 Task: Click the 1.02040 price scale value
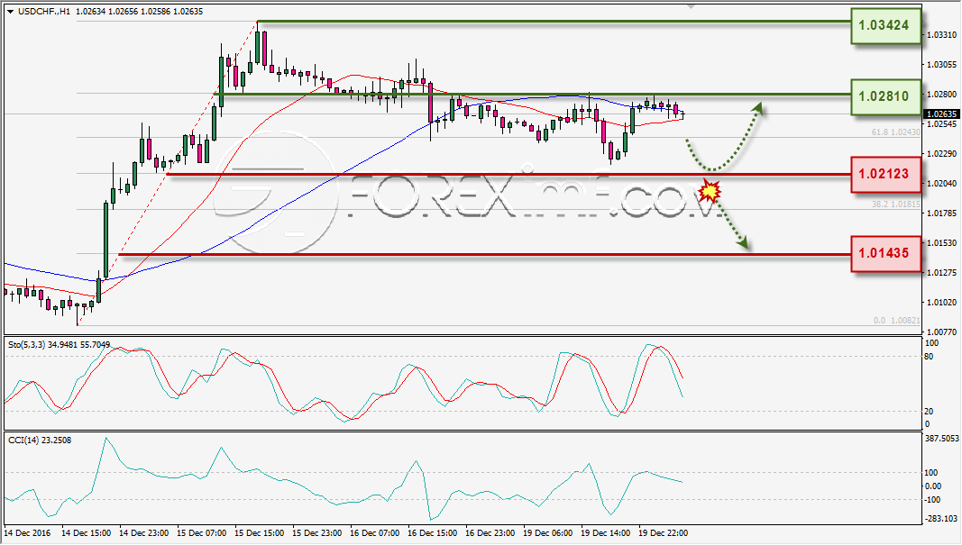pyautogui.click(x=941, y=184)
